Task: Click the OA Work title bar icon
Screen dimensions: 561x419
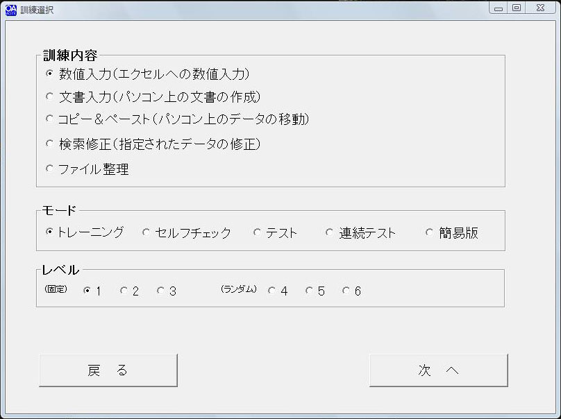Action: 10,10
